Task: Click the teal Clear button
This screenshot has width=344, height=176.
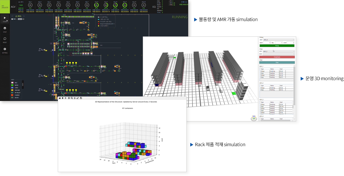Action: tap(277, 62)
